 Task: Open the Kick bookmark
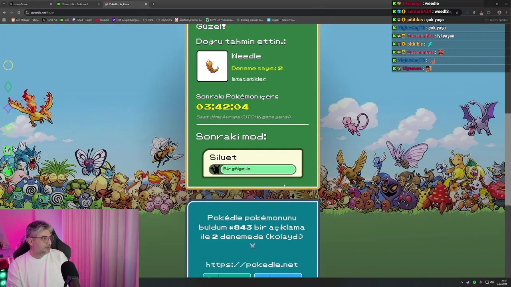[x=65, y=20]
